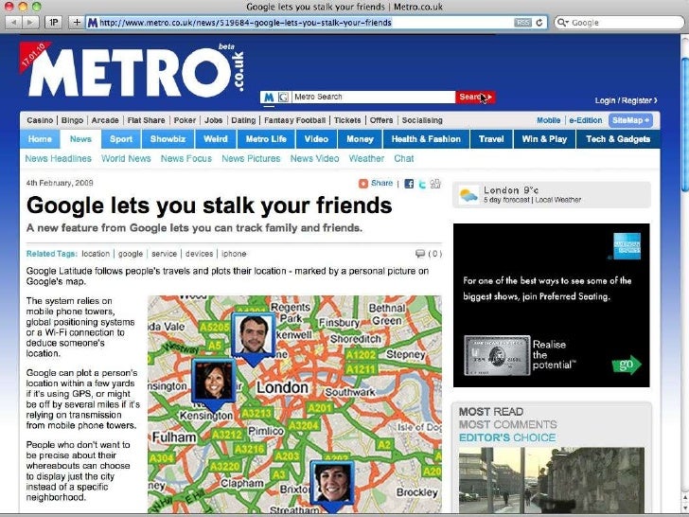Viewport: 689px width, 517px height.
Task: Open the Tickets link
Action: point(347,120)
